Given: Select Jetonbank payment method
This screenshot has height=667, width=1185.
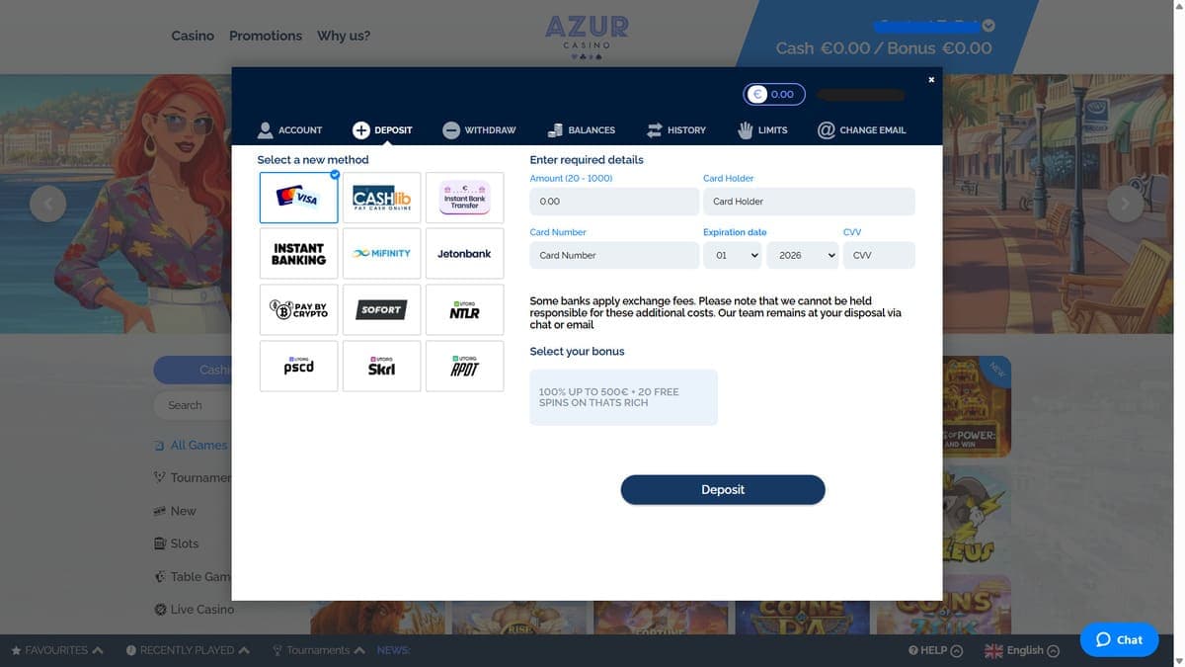Looking at the screenshot, I should (465, 254).
